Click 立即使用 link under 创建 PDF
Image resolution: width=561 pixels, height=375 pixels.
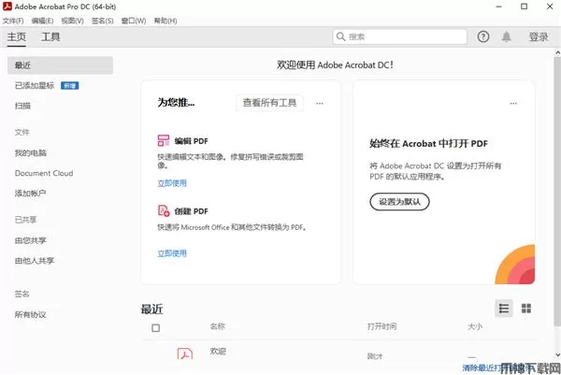click(x=172, y=253)
